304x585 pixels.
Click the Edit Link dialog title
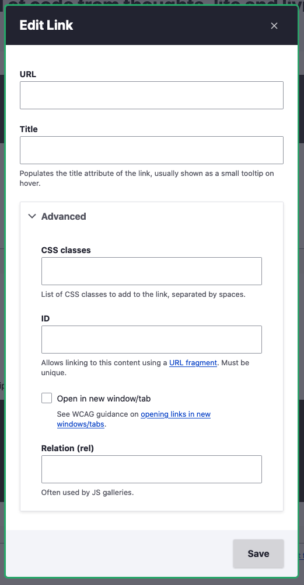pyautogui.click(x=46, y=25)
